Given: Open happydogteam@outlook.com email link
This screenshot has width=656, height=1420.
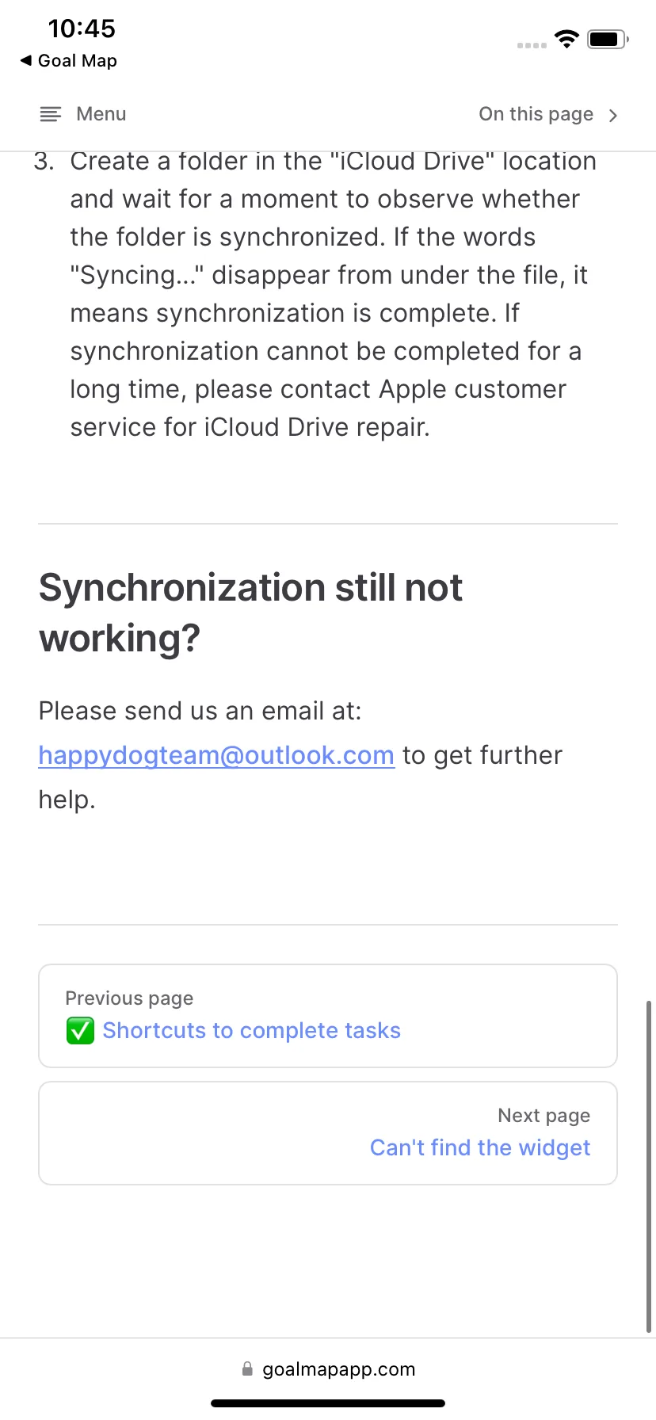Looking at the screenshot, I should click(x=216, y=755).
